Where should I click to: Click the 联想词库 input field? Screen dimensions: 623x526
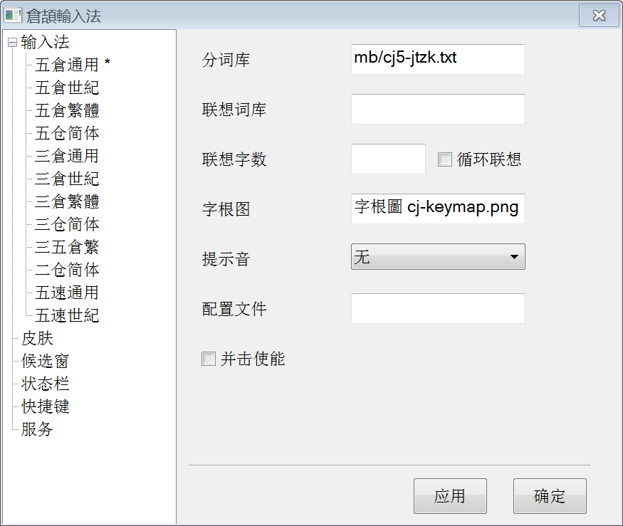tap(438, 109)
